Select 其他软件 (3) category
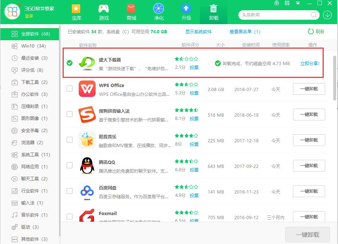 tap(30, 239)
